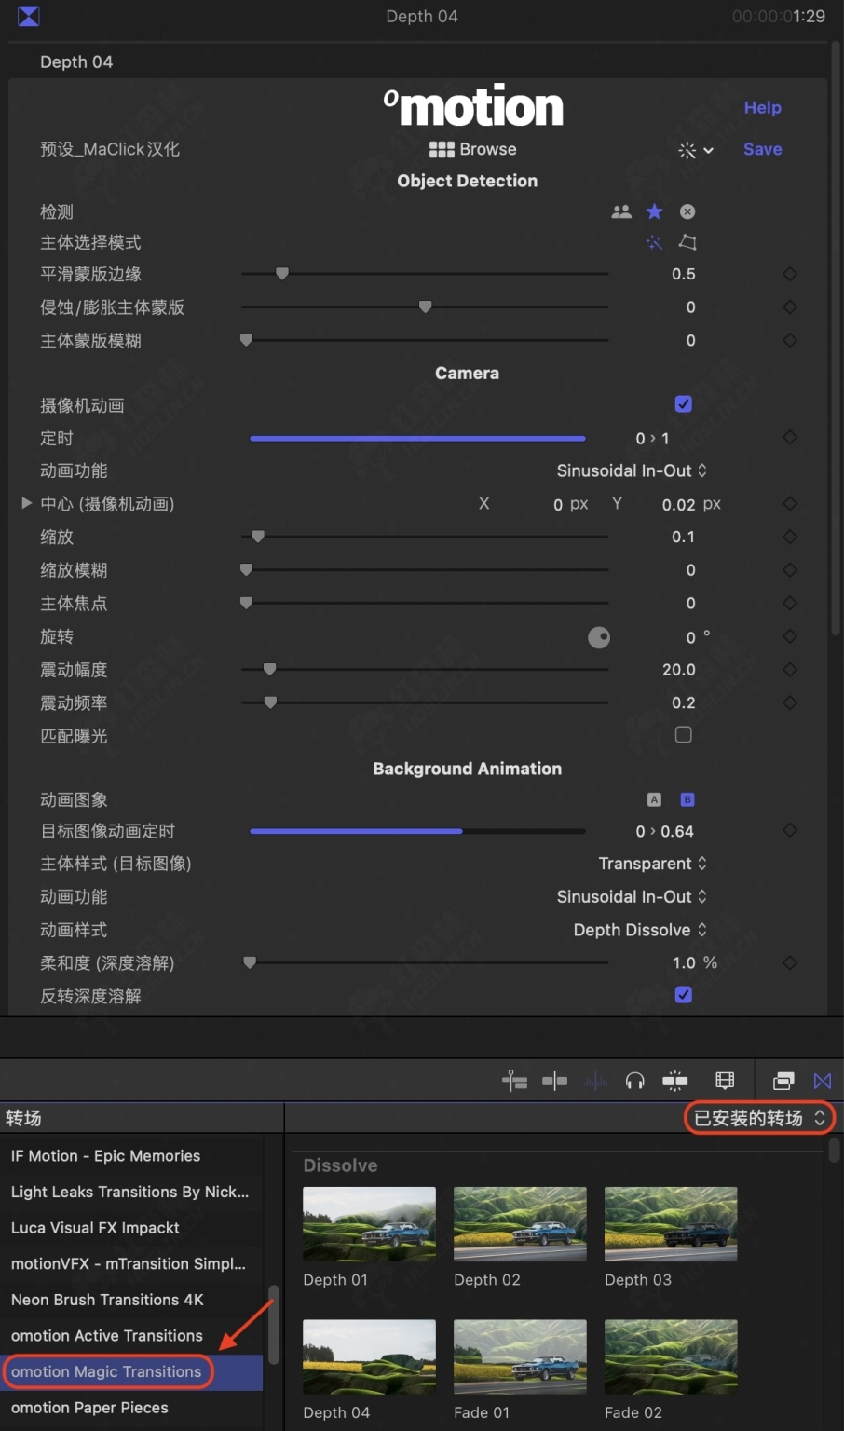Select omotion Magic Transitions in the sidebar
The image size is (844, 1431).
[107, 1371]
